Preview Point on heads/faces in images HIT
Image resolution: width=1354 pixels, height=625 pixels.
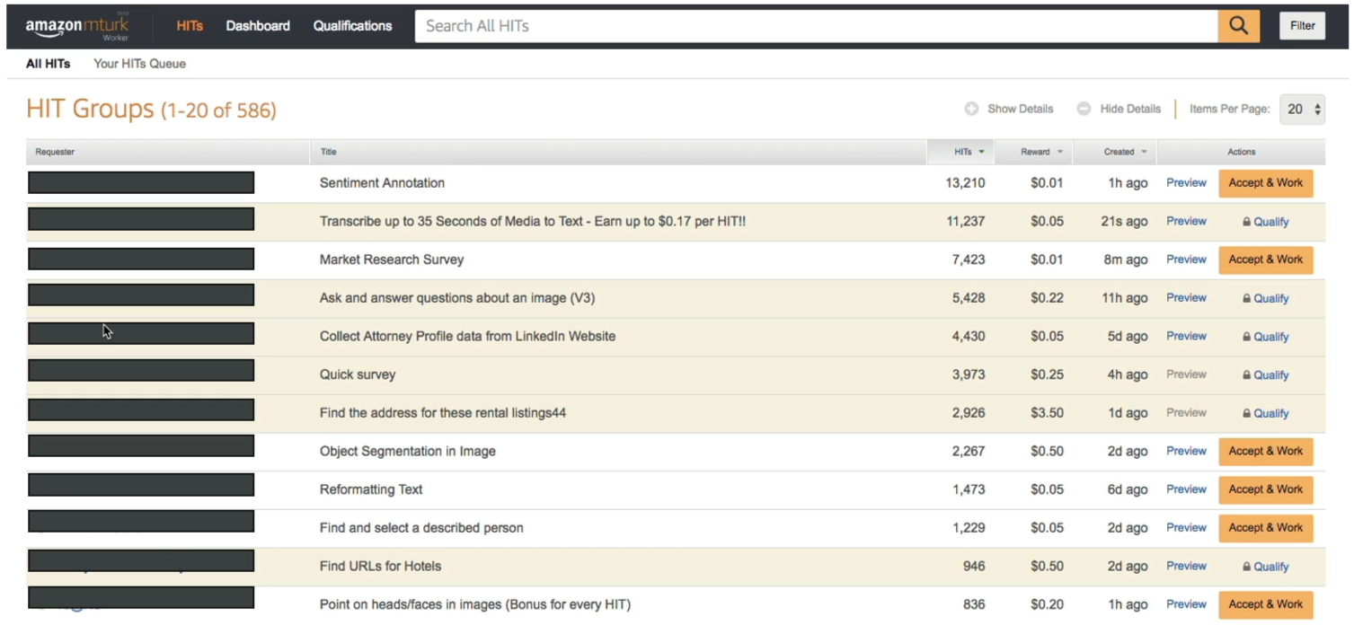pos(1186,604)
